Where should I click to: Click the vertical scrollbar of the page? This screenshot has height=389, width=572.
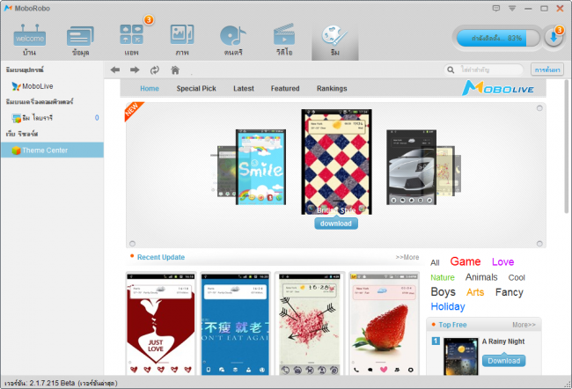pyautogui.click(x=567, y=146)
